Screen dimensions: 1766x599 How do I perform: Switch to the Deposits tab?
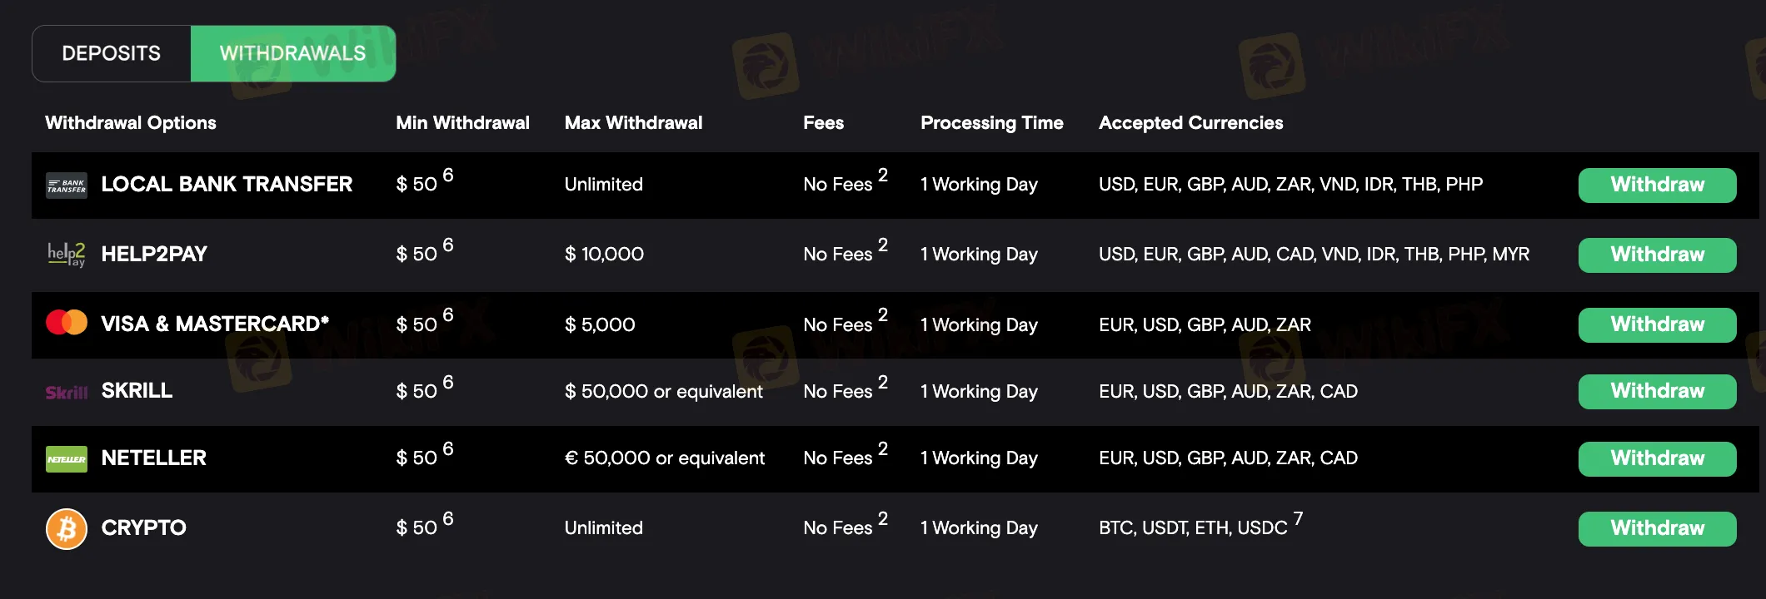pyautogui.click(x=112, y=53)
